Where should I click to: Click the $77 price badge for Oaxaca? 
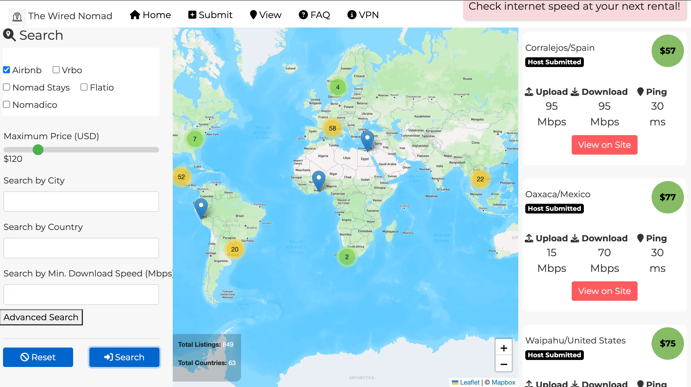[668, 197]
